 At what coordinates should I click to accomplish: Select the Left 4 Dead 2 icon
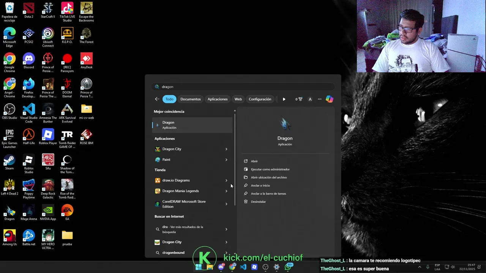pos(9,188)
